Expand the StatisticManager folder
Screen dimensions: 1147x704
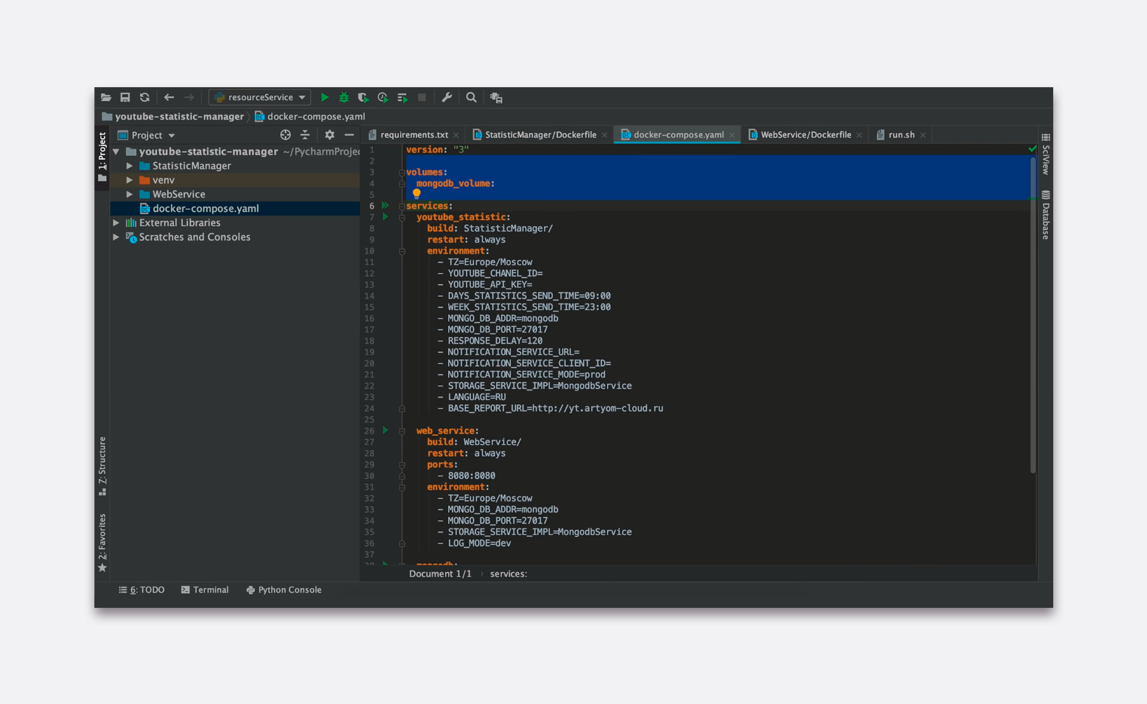point(130,166)
